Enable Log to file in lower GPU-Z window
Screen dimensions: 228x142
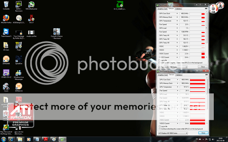pos(160,126)
